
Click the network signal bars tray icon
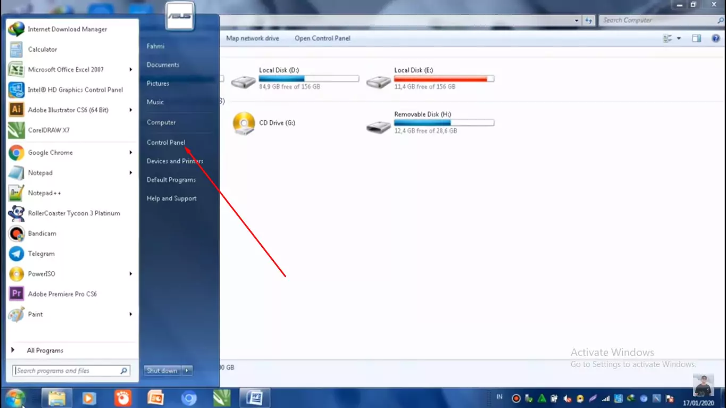point(605,398)
